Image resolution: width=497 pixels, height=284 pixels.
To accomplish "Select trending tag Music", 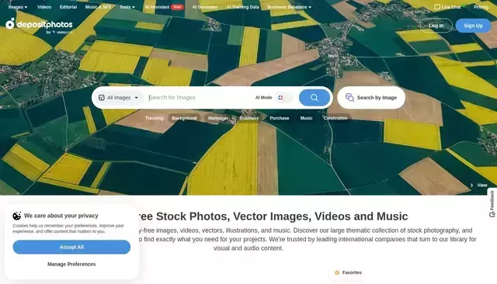I will click(x=306, y=118).
